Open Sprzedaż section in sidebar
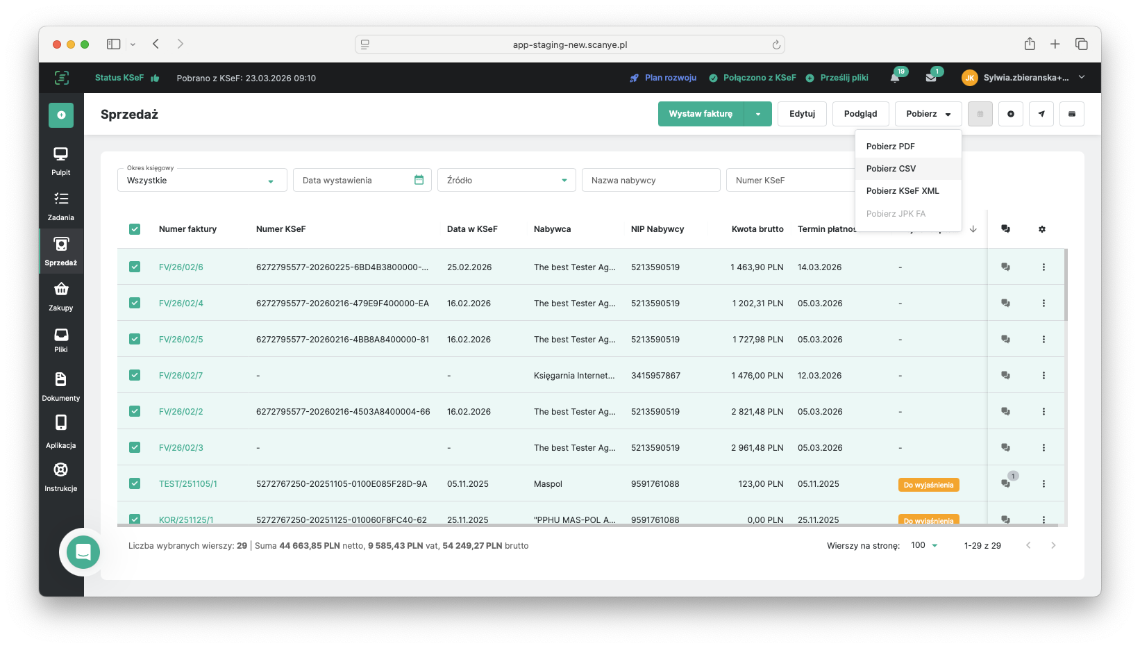 pos(61,251)
